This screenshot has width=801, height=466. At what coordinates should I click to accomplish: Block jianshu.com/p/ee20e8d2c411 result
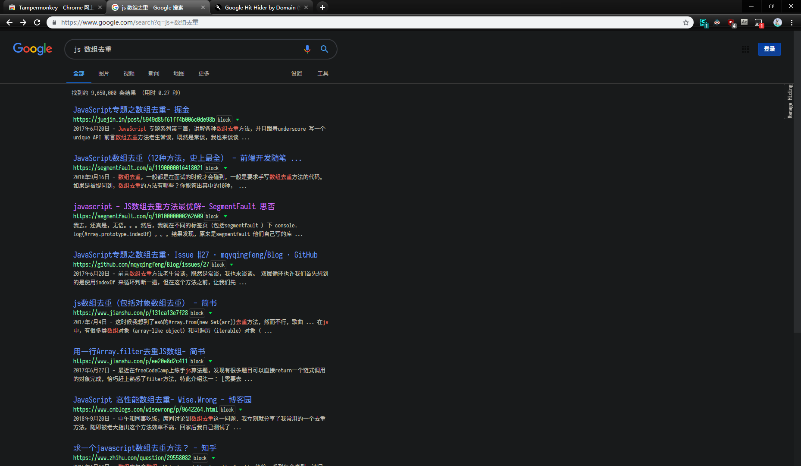[x=197, y=362]
